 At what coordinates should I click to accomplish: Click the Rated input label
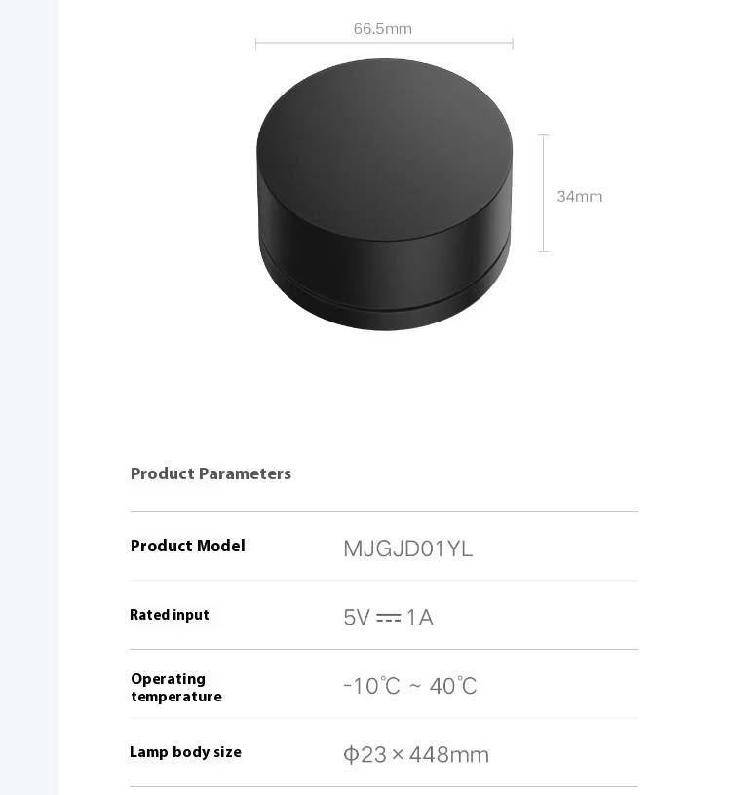[x=170, y=615]
